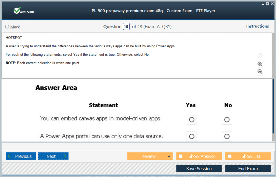Select No for portal one data source
This screenshot has height=177, width=276.
click(227, 136)
